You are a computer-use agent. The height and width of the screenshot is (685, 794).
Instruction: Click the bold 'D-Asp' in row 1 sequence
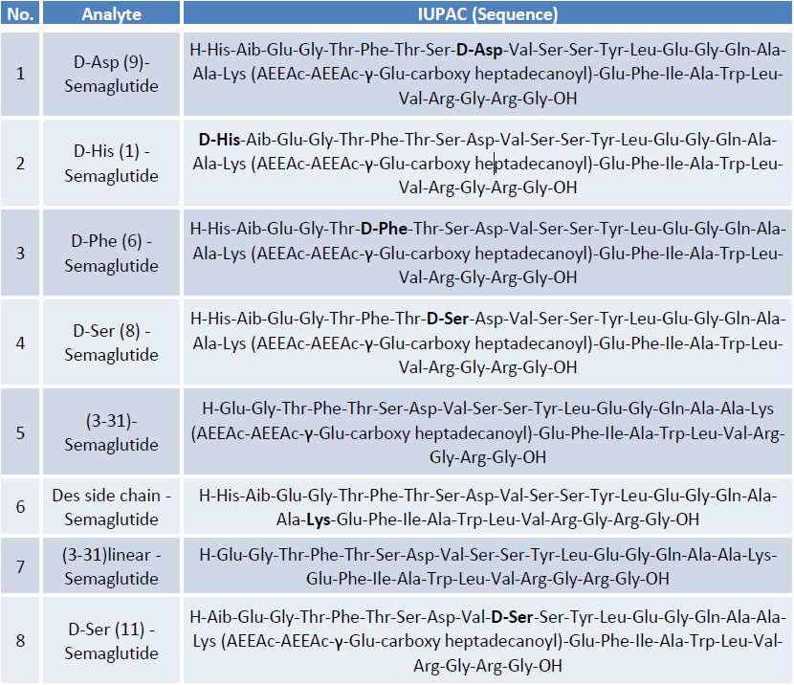pyautogui.click(x=479, y=50)
